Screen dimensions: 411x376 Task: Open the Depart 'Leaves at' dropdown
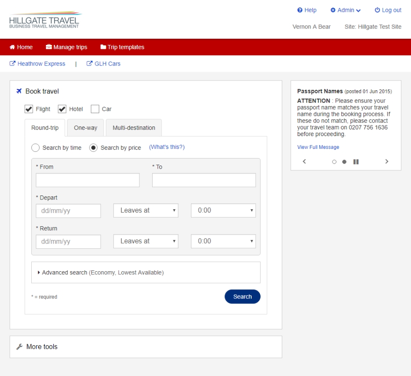(x=146, y=210)
